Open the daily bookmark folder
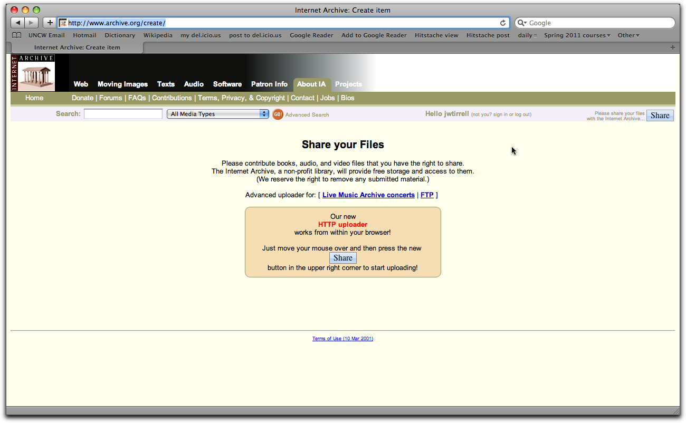Image resolution: width=686 pixels, height=423 pixels. click(527, 35)
